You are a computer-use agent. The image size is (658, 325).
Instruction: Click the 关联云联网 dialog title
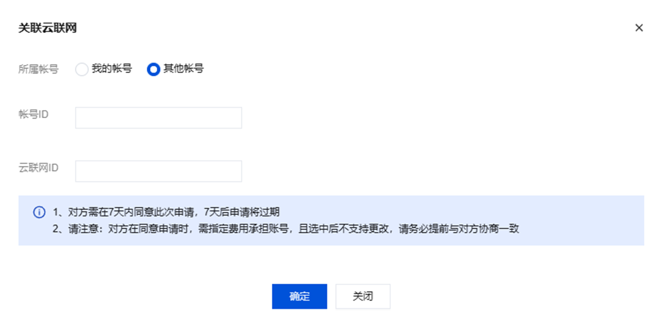(47, 28)
